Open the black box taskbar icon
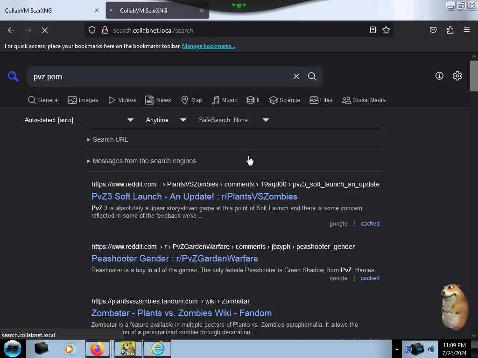 coord(41,349)
